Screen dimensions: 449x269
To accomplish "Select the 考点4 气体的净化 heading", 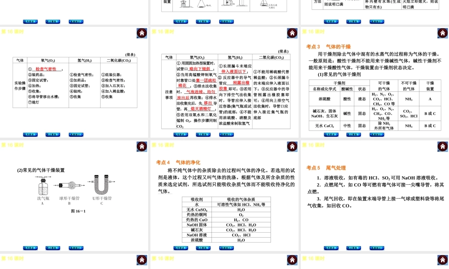I will pyautogui.click(x=178, y=162).
